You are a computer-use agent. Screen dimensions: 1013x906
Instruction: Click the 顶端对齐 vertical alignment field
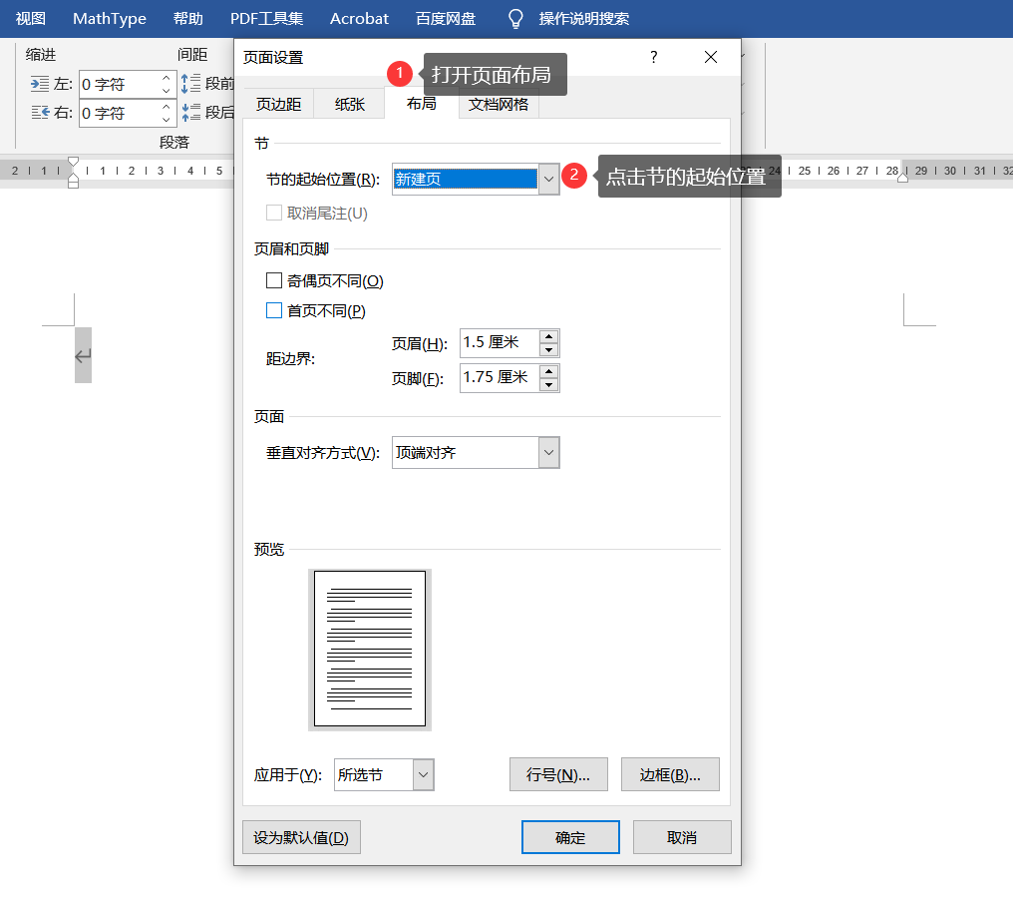[466, 453]
